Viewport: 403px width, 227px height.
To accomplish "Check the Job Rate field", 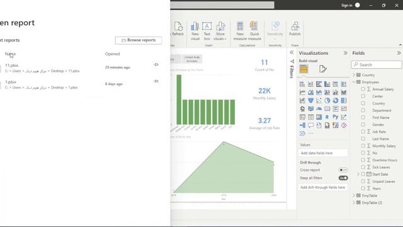I will (x=363, y=132).
